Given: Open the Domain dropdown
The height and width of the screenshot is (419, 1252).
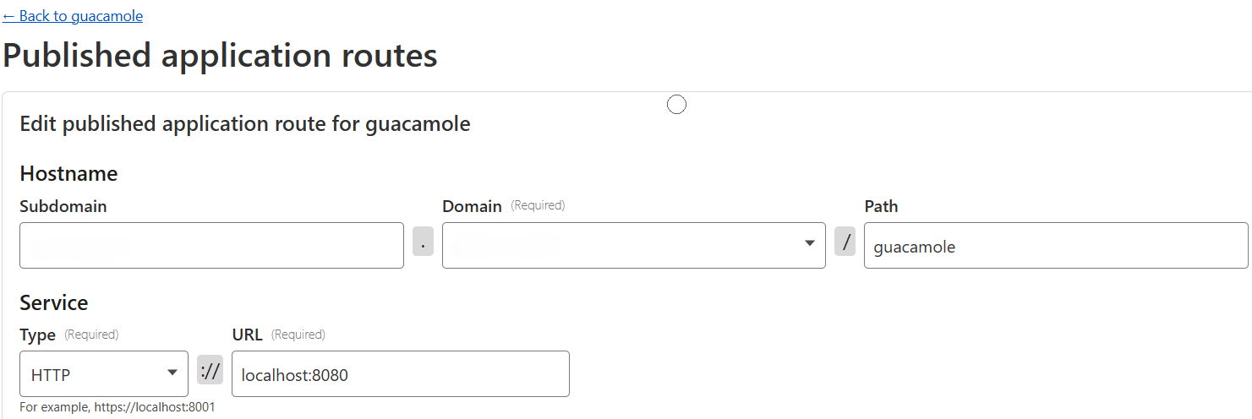Looking at the screenshot, I should coord(626,246).
